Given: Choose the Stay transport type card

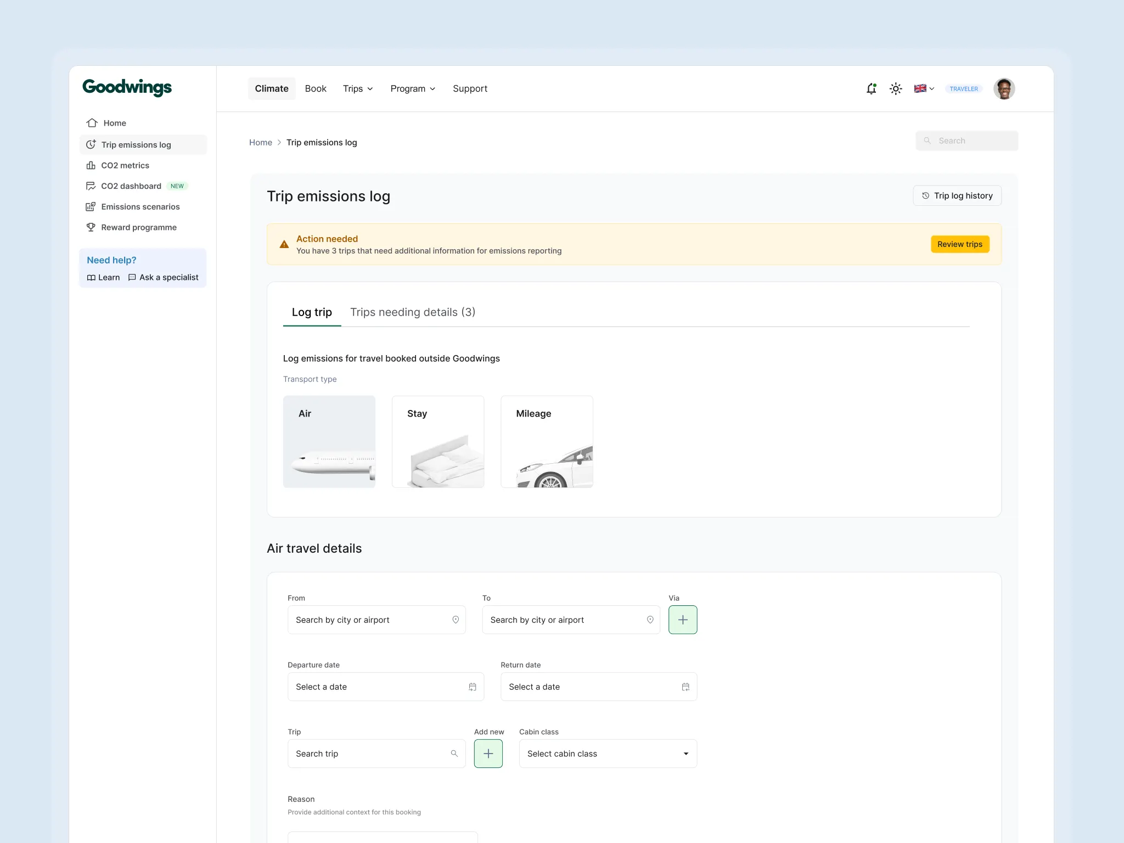Looking at the screenshot, I should tap(438, 442).
